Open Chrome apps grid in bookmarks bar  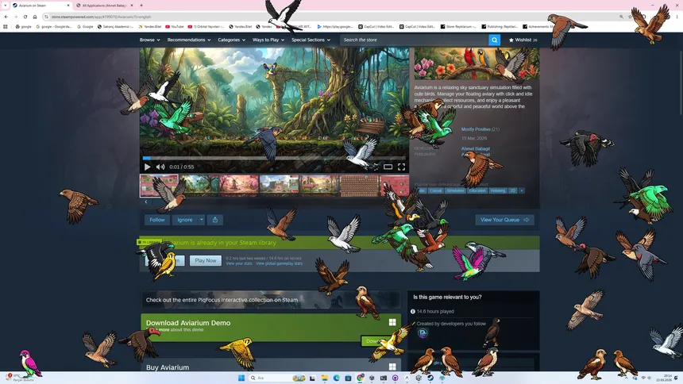6,26
